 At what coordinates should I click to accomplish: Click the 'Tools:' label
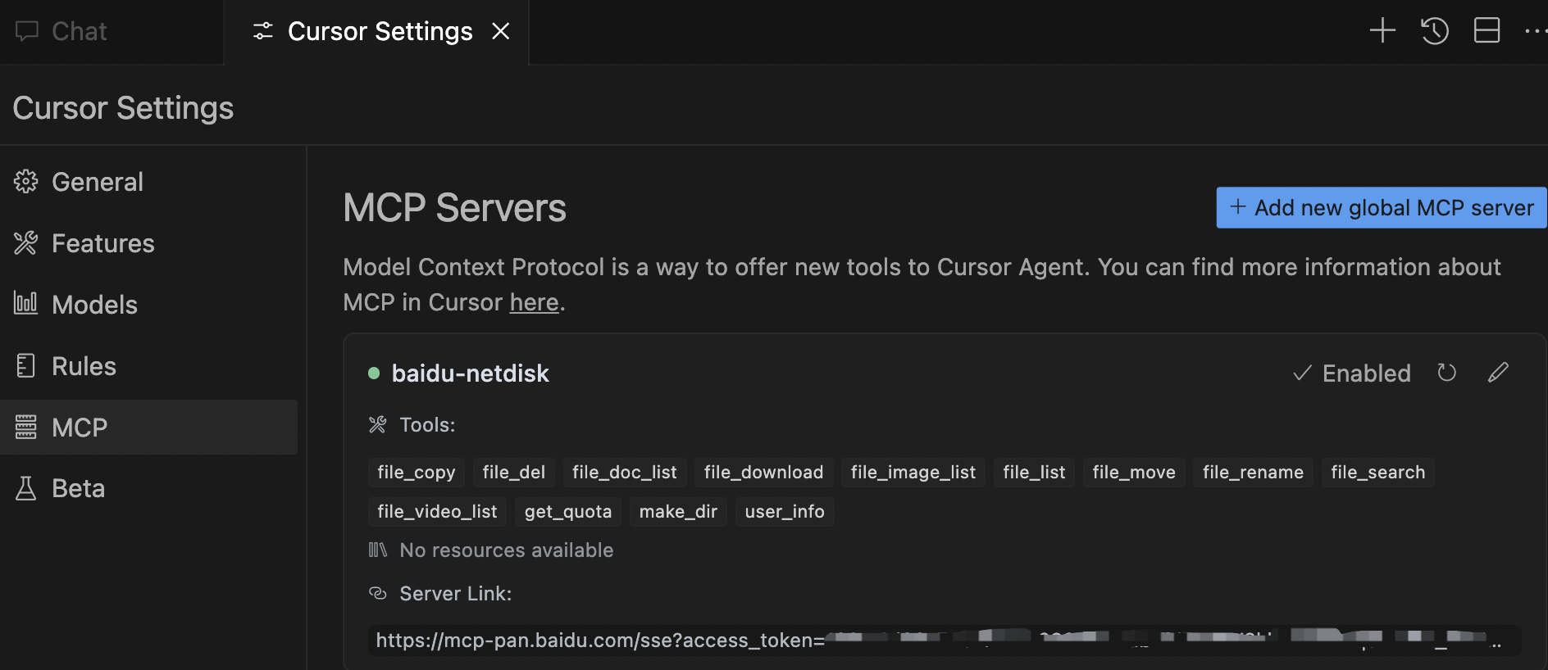pyautogui.click(x=427, y=425)
